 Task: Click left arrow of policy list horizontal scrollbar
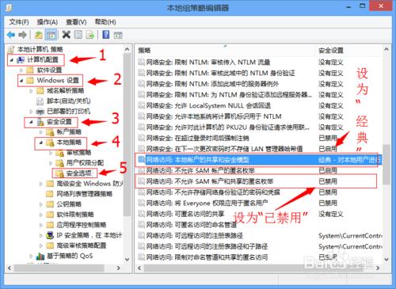pyautogui.click(x=139, y=268)
